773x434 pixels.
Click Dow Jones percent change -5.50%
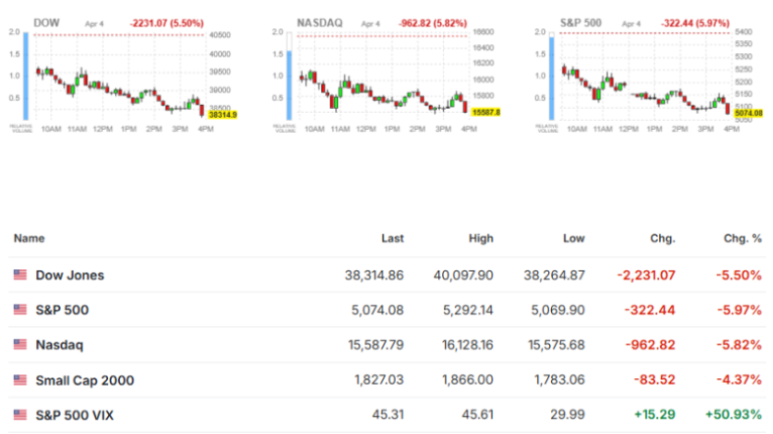point(739,275)
